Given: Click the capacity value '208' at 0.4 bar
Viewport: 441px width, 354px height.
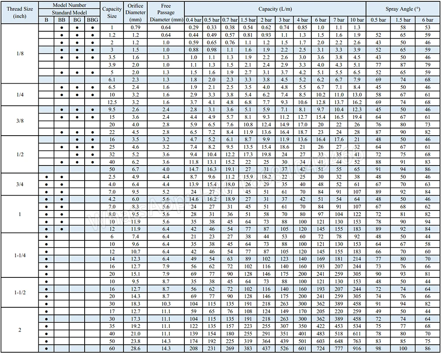Looking at the screenshot, I should [x=194, y=348].
